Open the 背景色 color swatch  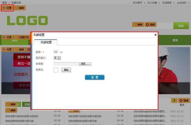tap(56, 70)
